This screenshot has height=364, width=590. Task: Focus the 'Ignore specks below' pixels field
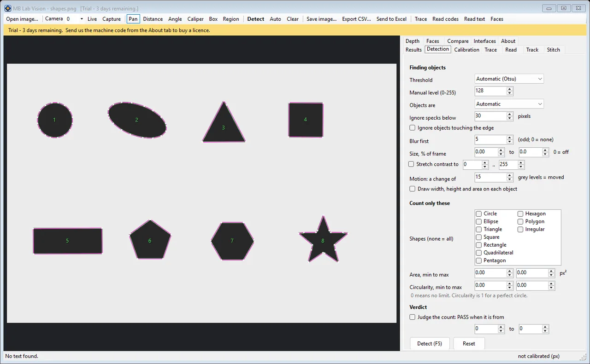[490, 116]
